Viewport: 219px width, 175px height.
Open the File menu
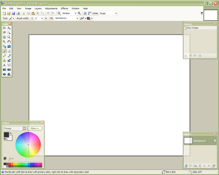4,8
